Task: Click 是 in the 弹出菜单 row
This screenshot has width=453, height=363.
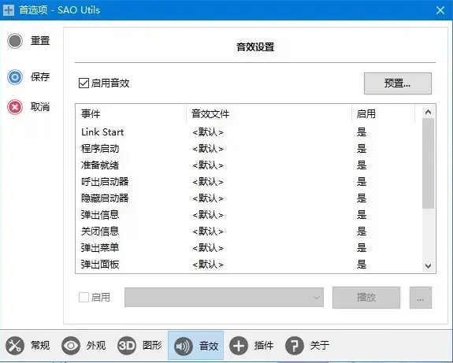Action: (362, 248)
